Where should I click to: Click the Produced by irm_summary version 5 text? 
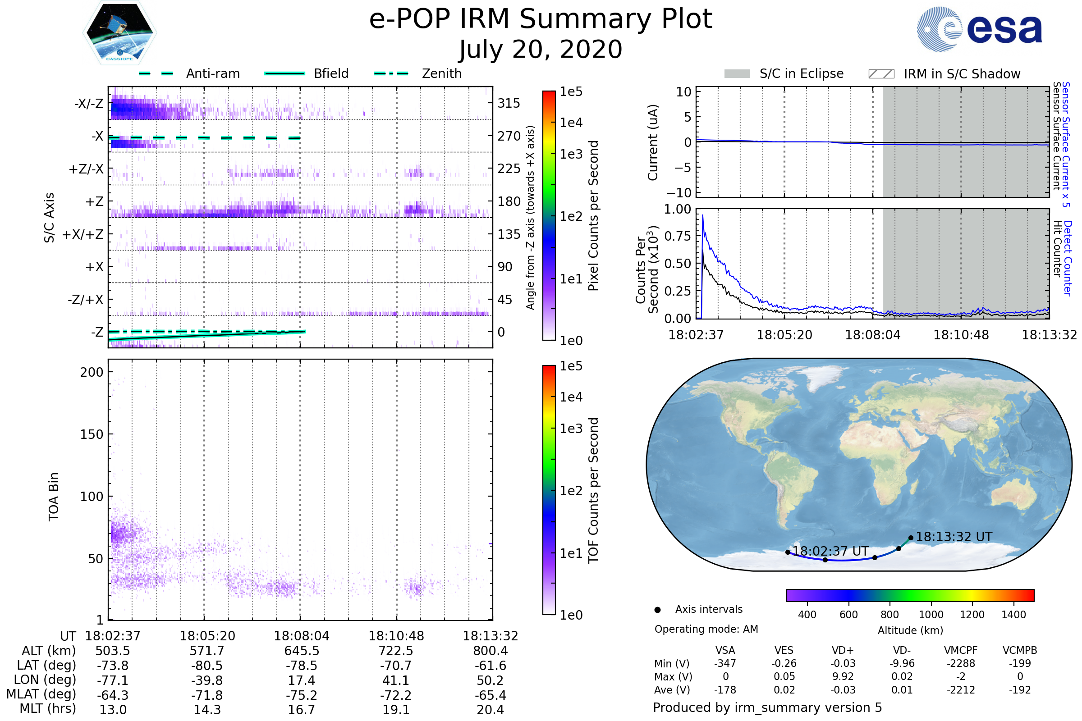767,707
